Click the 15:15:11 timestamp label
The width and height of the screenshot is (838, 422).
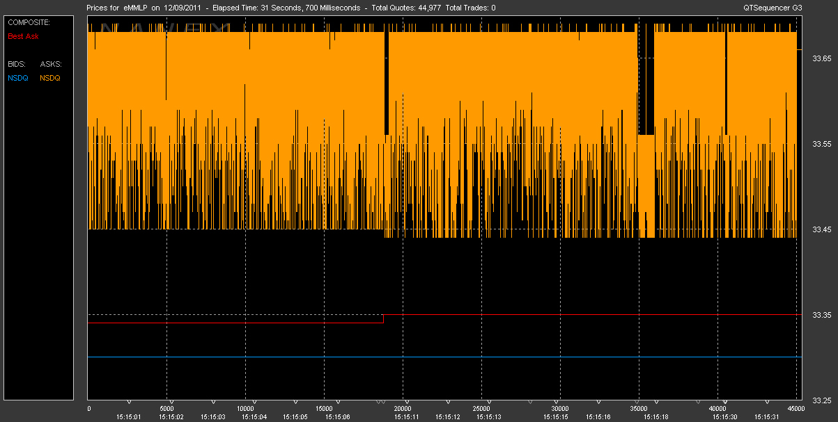[x=405, y=417]
